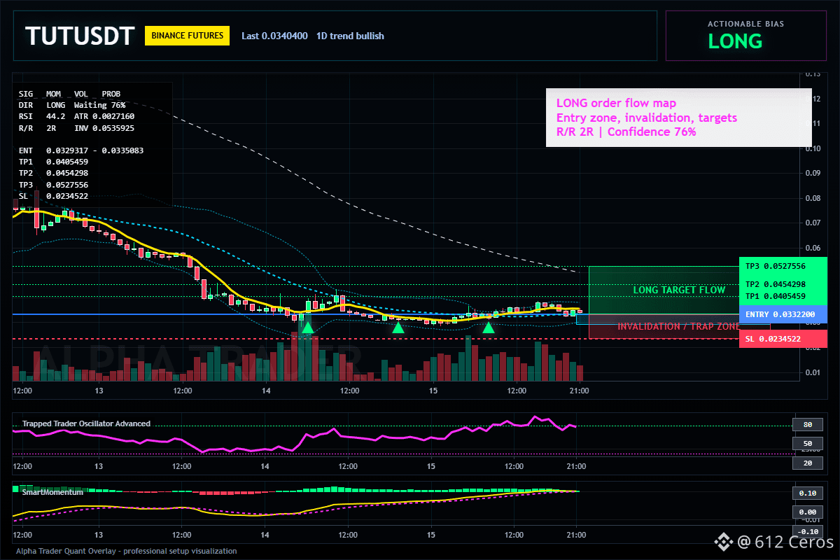Select the 'LONG order flow map' annotation line
The height and width of the screenshot is (560, 840).
(616, 104)
